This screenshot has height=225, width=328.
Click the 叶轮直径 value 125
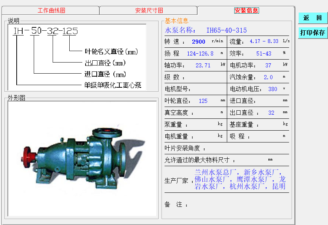click(x=203, y=101)
